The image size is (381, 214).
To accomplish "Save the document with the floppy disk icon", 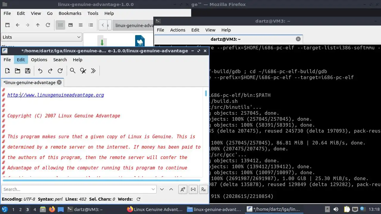I will [28, 71].
